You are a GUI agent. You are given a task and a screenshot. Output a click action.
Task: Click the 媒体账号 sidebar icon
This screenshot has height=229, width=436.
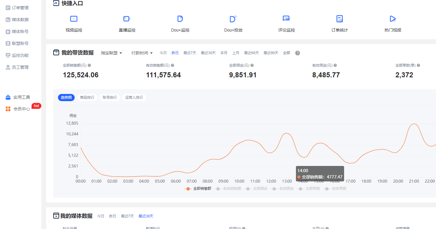pyautogui.click(x=8, y=32)
